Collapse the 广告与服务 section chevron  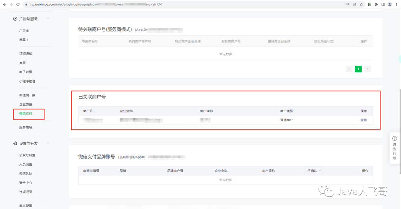coord(48,19)
